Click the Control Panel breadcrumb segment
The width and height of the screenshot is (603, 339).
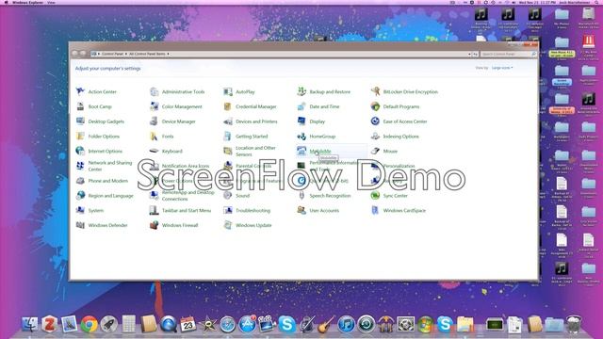click(x=112, y=54)
